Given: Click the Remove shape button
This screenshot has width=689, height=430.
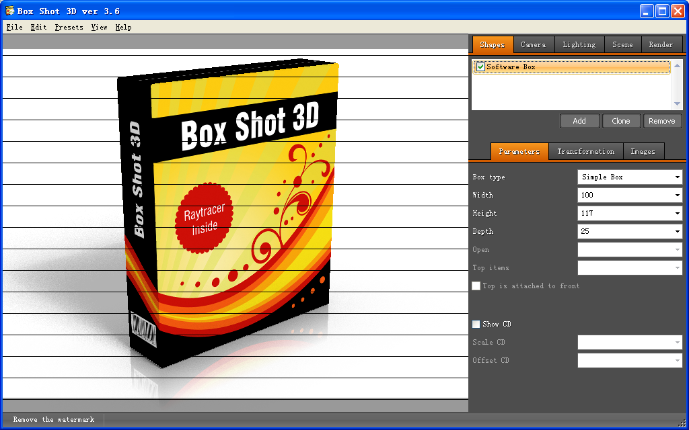Looking at the screenshot, I should pyautogui.click(x=662, y=121).
